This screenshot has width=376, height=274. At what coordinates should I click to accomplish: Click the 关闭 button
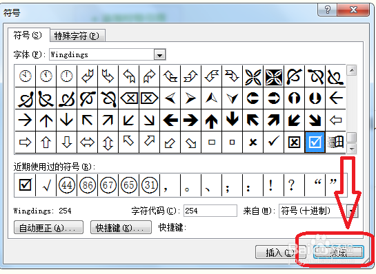point(338,252)
